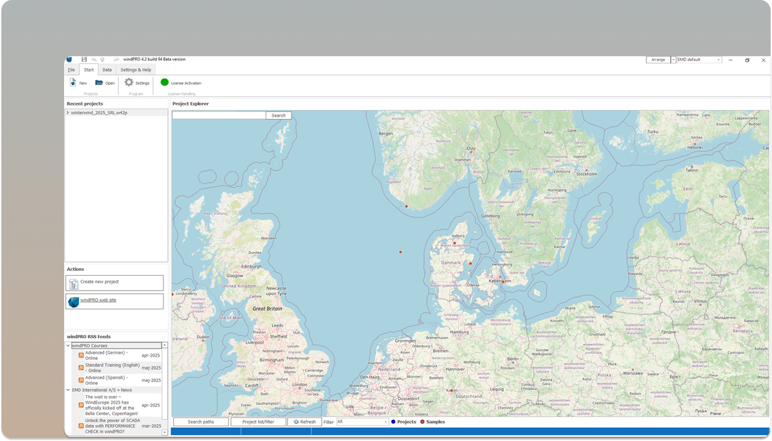Screen dimensions: 772x441
Task: Click the undo arrow in the quick access toolbar
Action: tap(95, 59)
